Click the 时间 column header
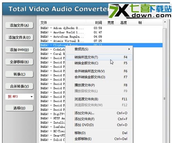Viewport: 172px width, 143px height. click(x=98, y=23)
